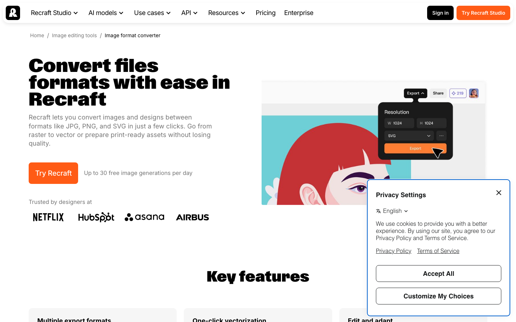Close the Privacy Settings dialog
Viewport: 516px width, 322px height.
[x=499, y=193]
